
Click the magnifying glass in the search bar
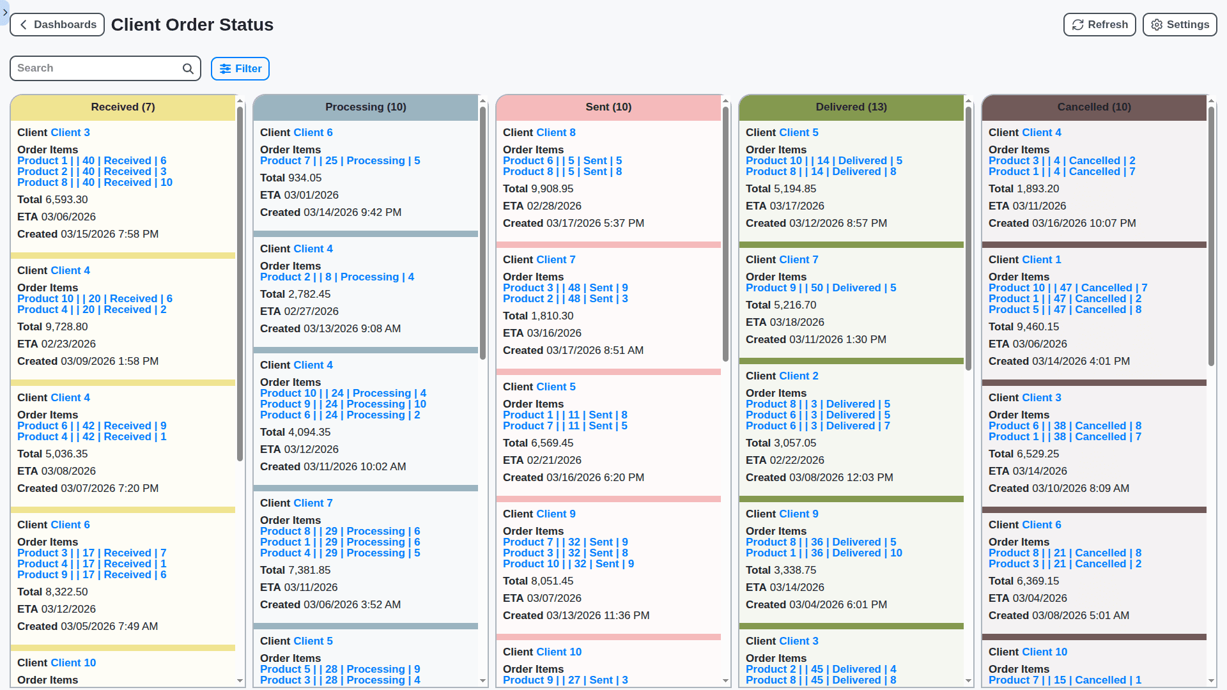point(187,68)
